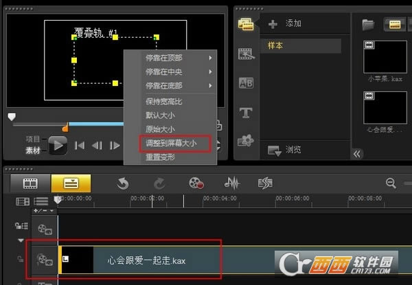
Task: Click the 浏览 browse button
Action: point(284,150)
